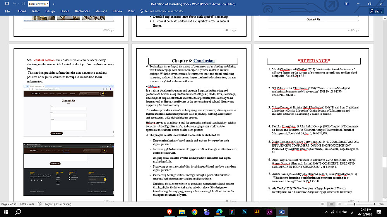Switch to the Insert tab
Viewport: 387px width, 217px height.
[x=36, y=11]
